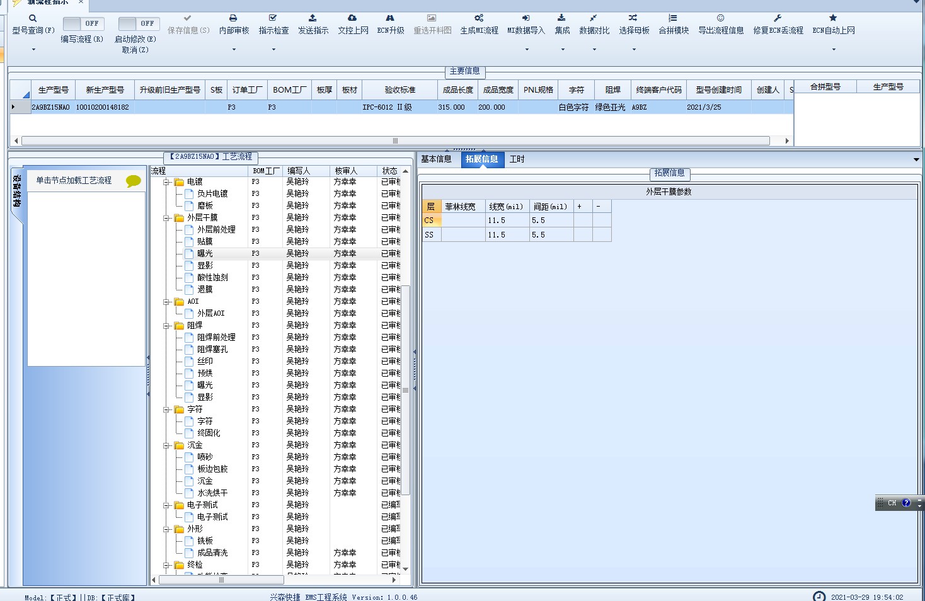Click the SS row 间距 cell 5.5

(x=551, y=235)
